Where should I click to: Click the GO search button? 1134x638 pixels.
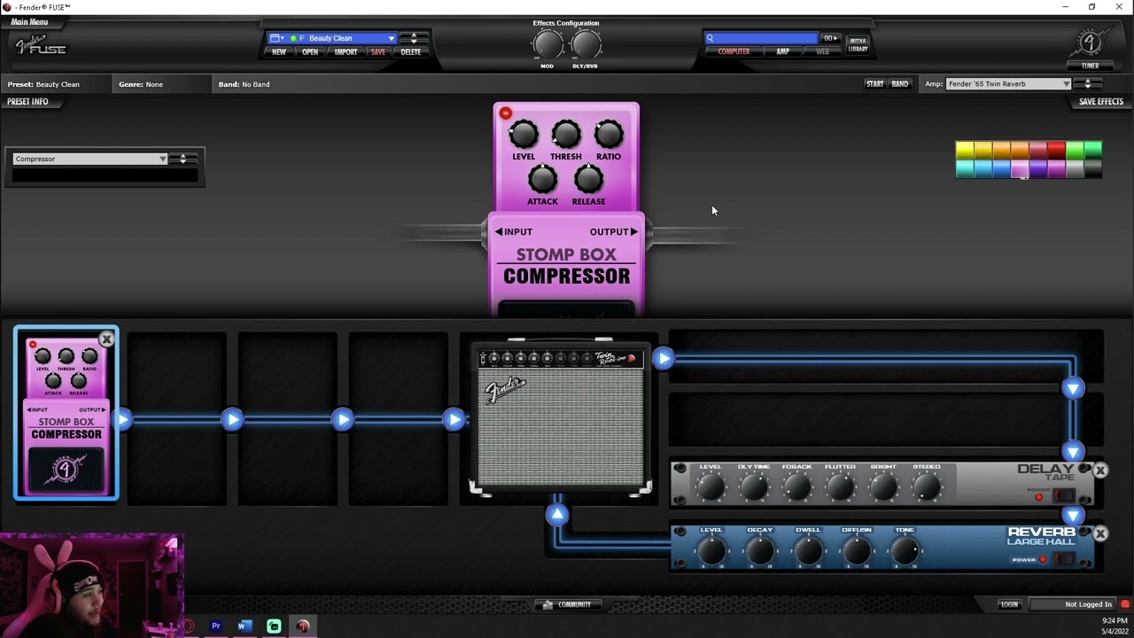pos(830,38)
